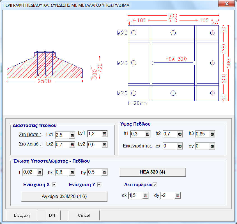Click the bx input field with 0,6
The image size is (237, 224).
(x=63, y=172)
